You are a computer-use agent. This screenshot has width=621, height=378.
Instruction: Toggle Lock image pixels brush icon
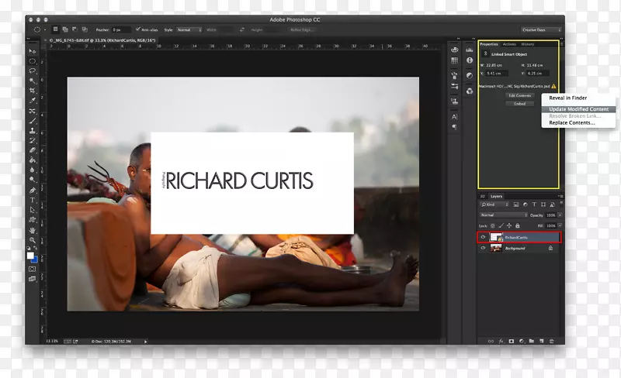(x=501, y=225)
